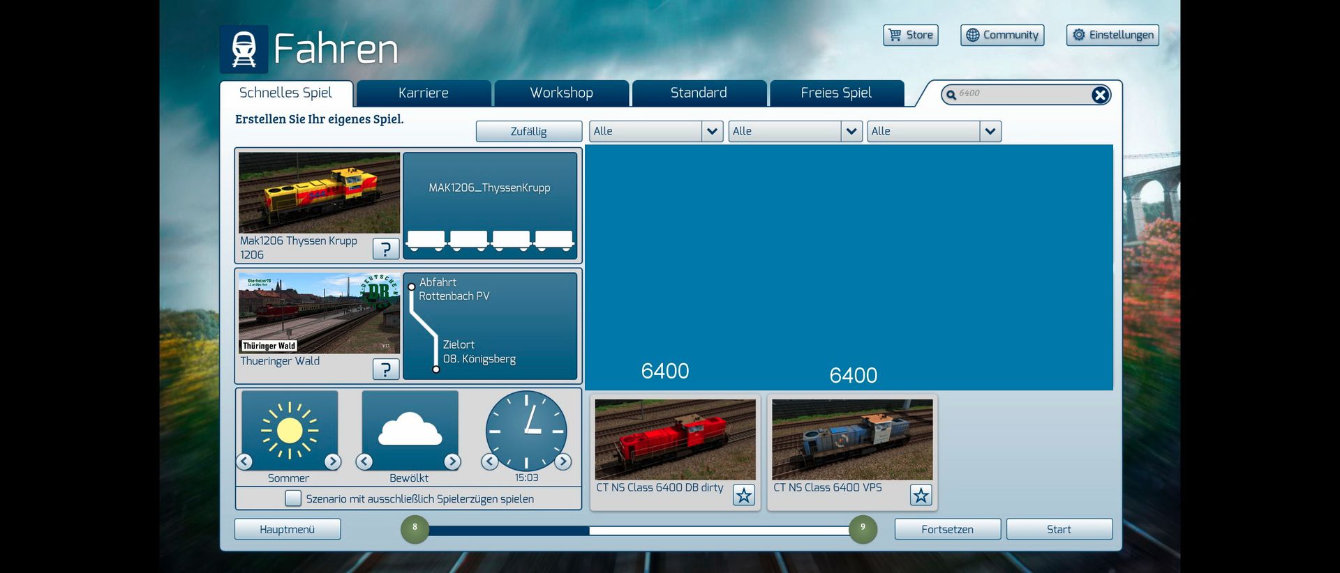Set earlier time with left arrow
This screenshot has width=1340, height=573.
[490, 461]
